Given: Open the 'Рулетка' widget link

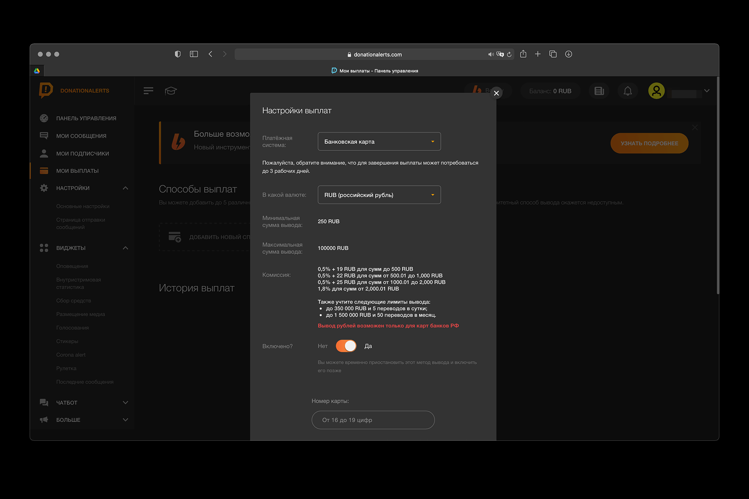Looking at the screenshot, I should (66, 368).
